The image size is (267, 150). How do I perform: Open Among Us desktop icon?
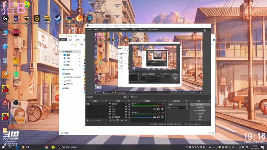click(5, 90)
